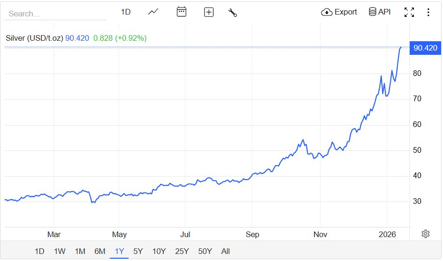443x261 pixels.
Task: Open the calendar date range picker
Action: [182, 12]
